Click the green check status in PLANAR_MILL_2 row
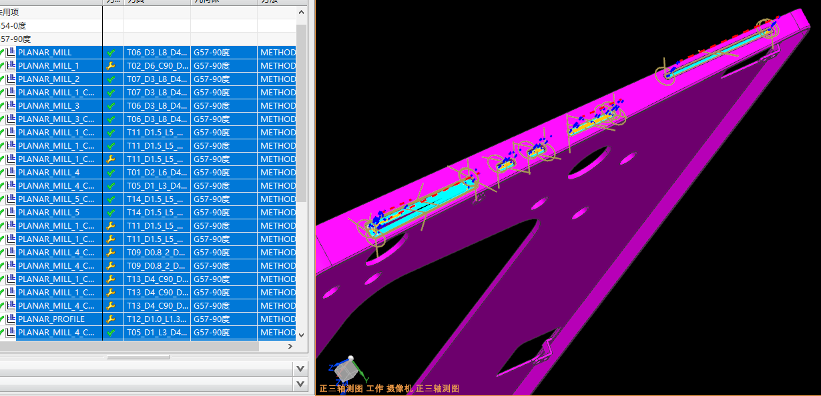Viewport: 821px width, 396px height. tap(111, 79)
